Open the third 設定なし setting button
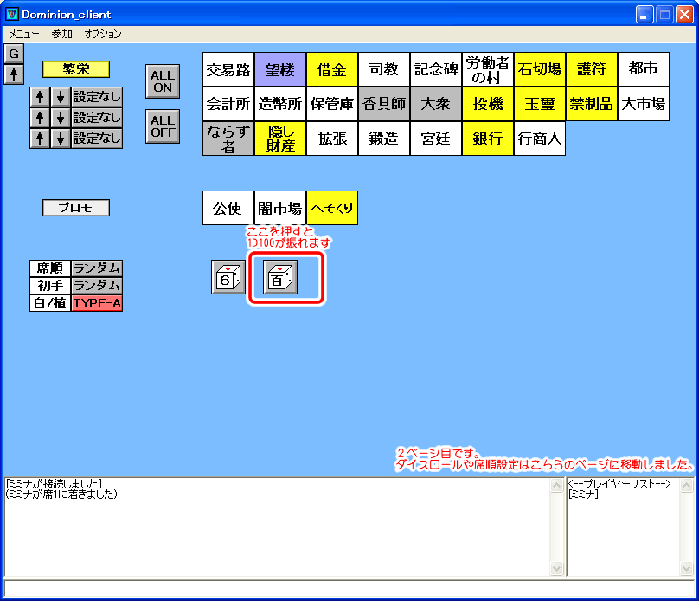 pos(97,139)
